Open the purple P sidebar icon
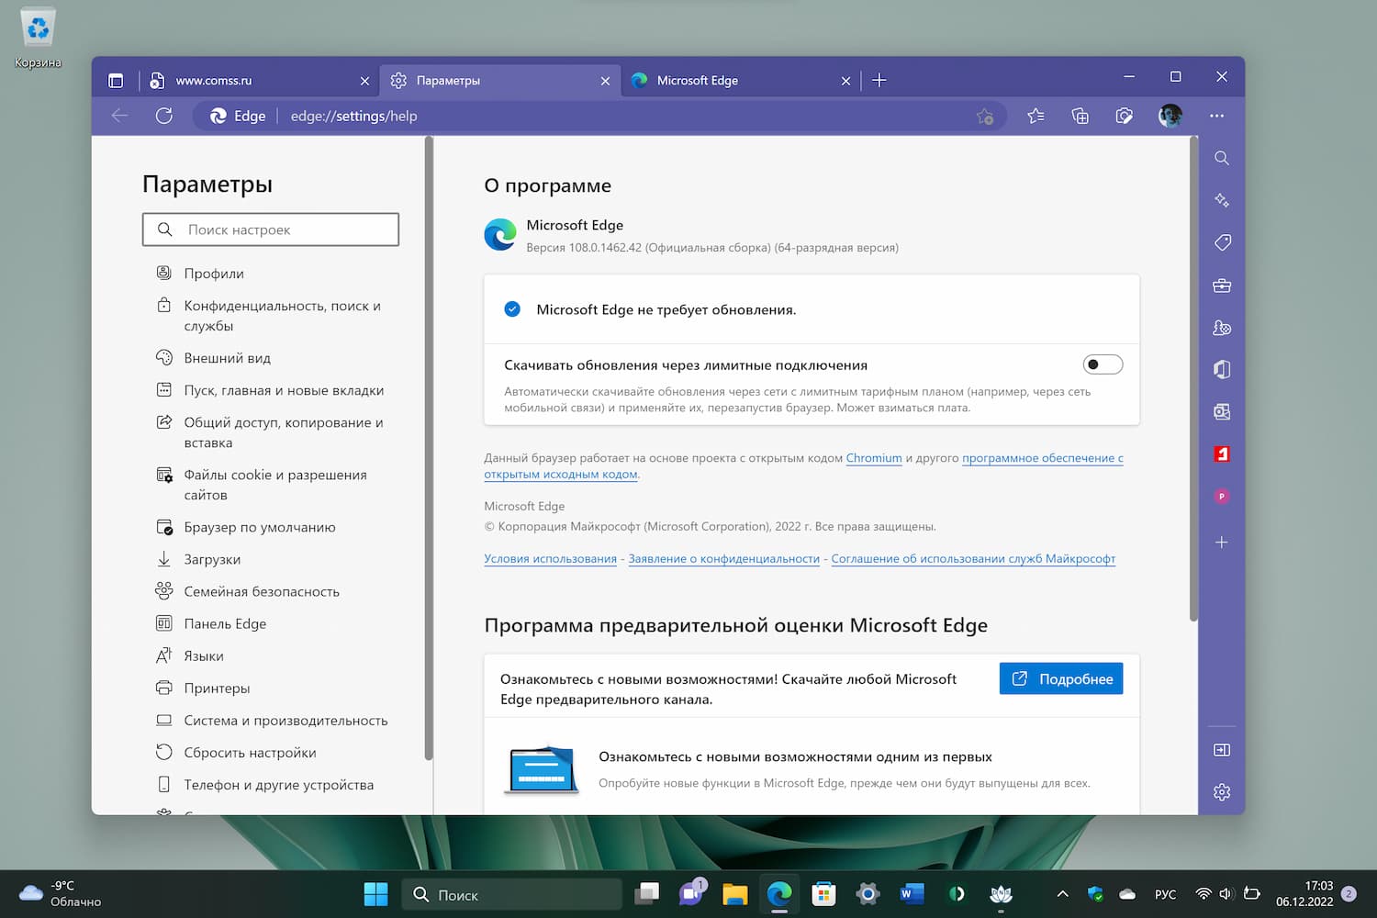 pos(1222,497)
